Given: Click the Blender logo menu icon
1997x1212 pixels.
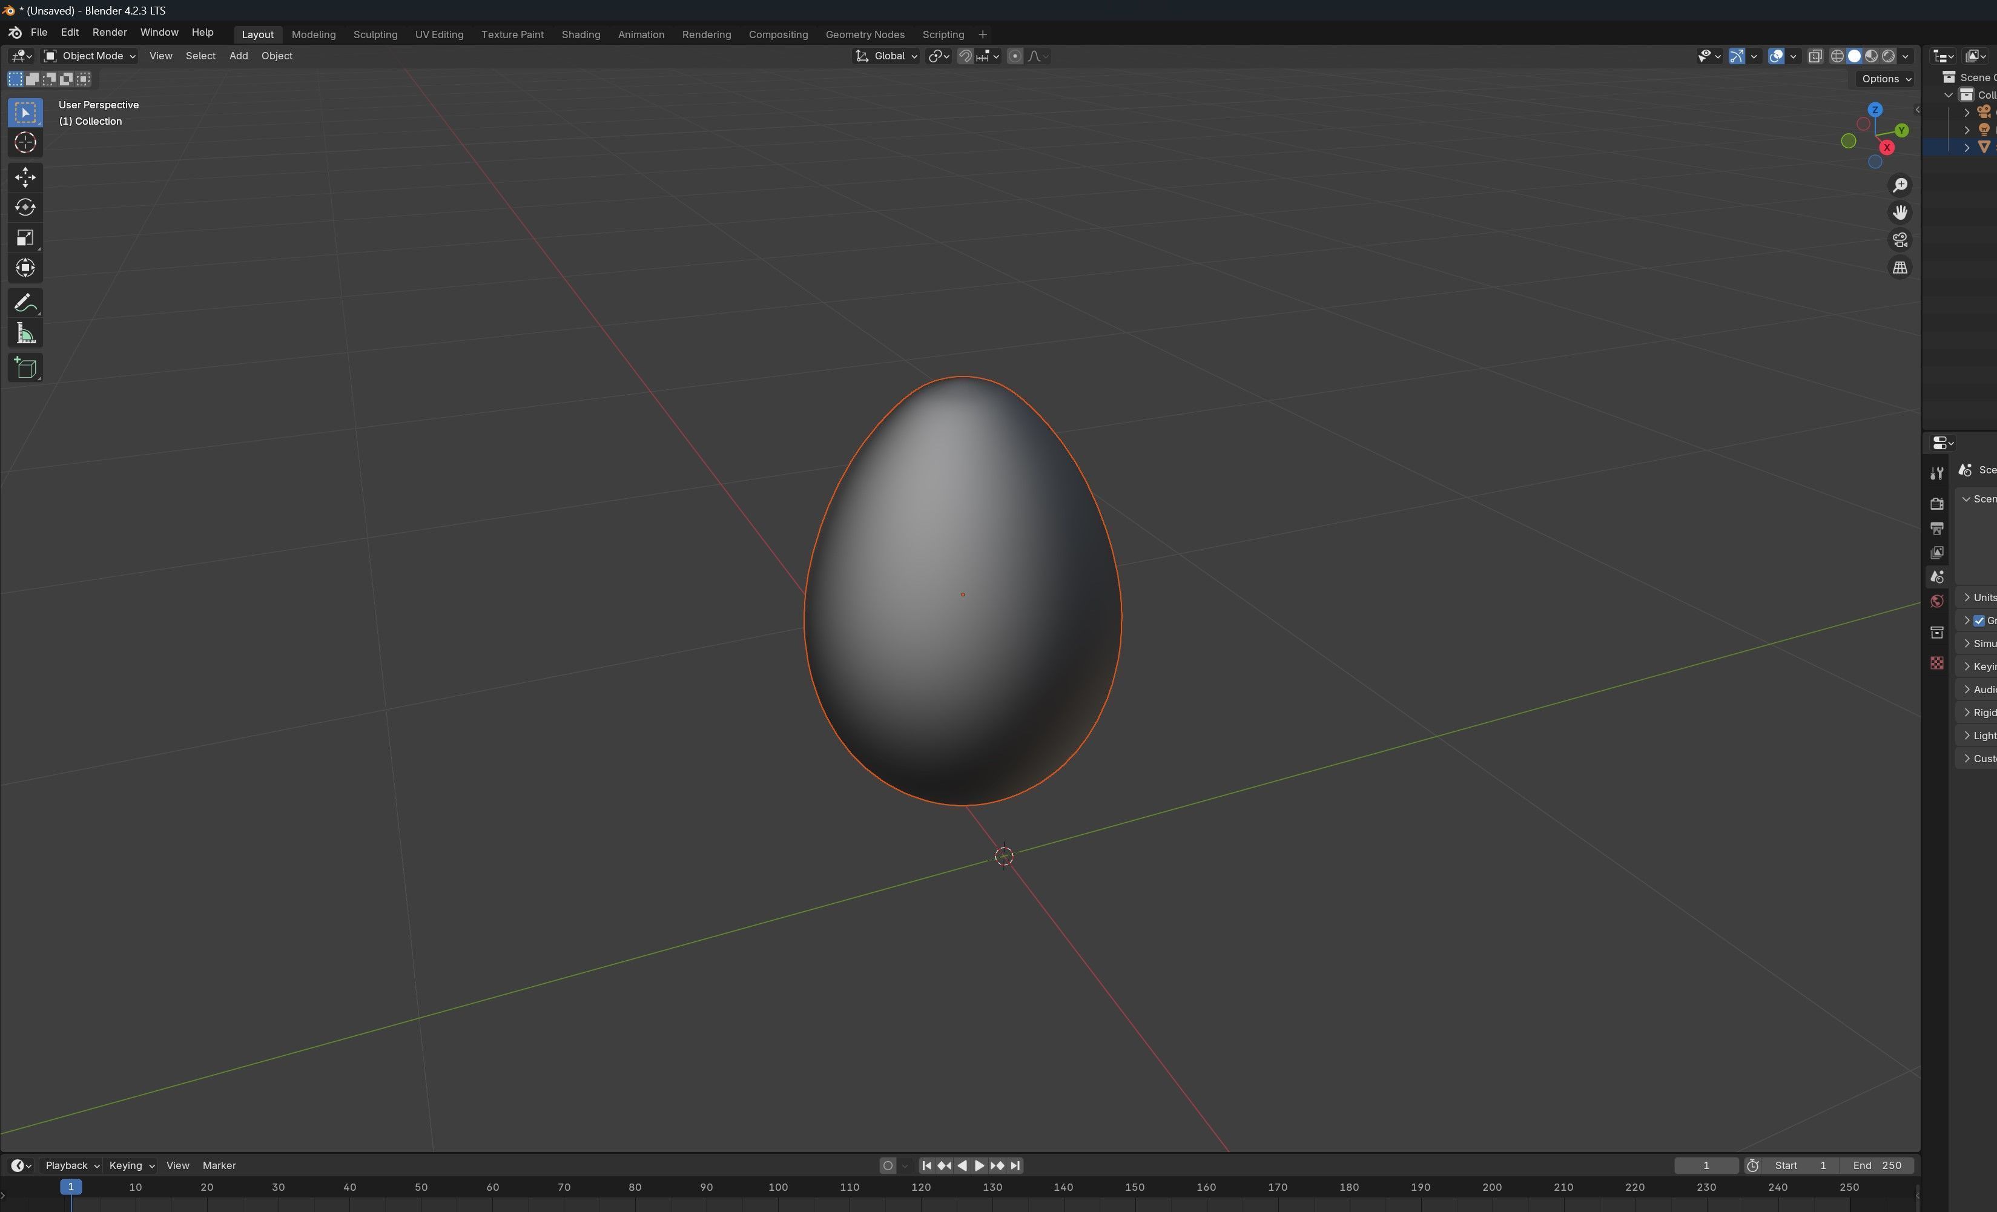Looking at the screenshot, I should [15, 33].
